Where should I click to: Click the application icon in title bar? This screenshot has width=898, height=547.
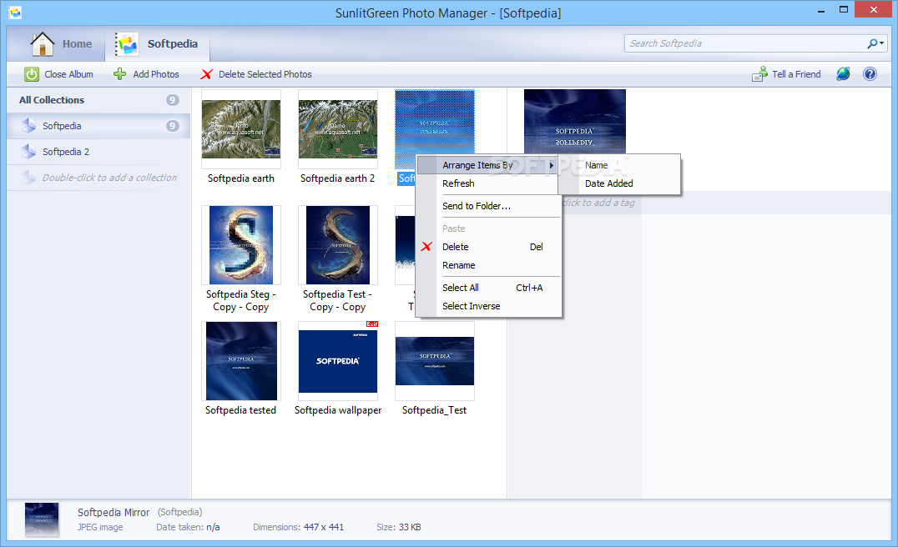(15, 12)
